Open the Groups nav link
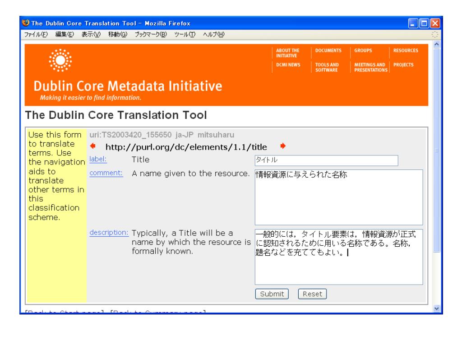The width and height of the screenshot is (462, 347). 363,51
